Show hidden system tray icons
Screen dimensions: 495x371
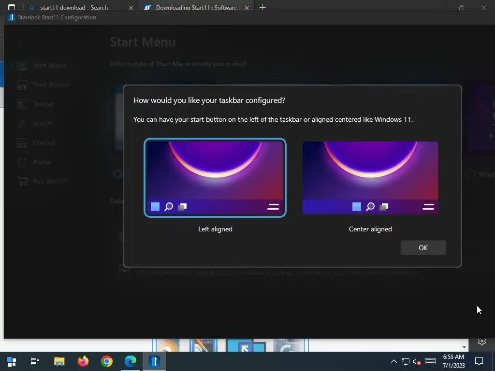coord(393,361)
